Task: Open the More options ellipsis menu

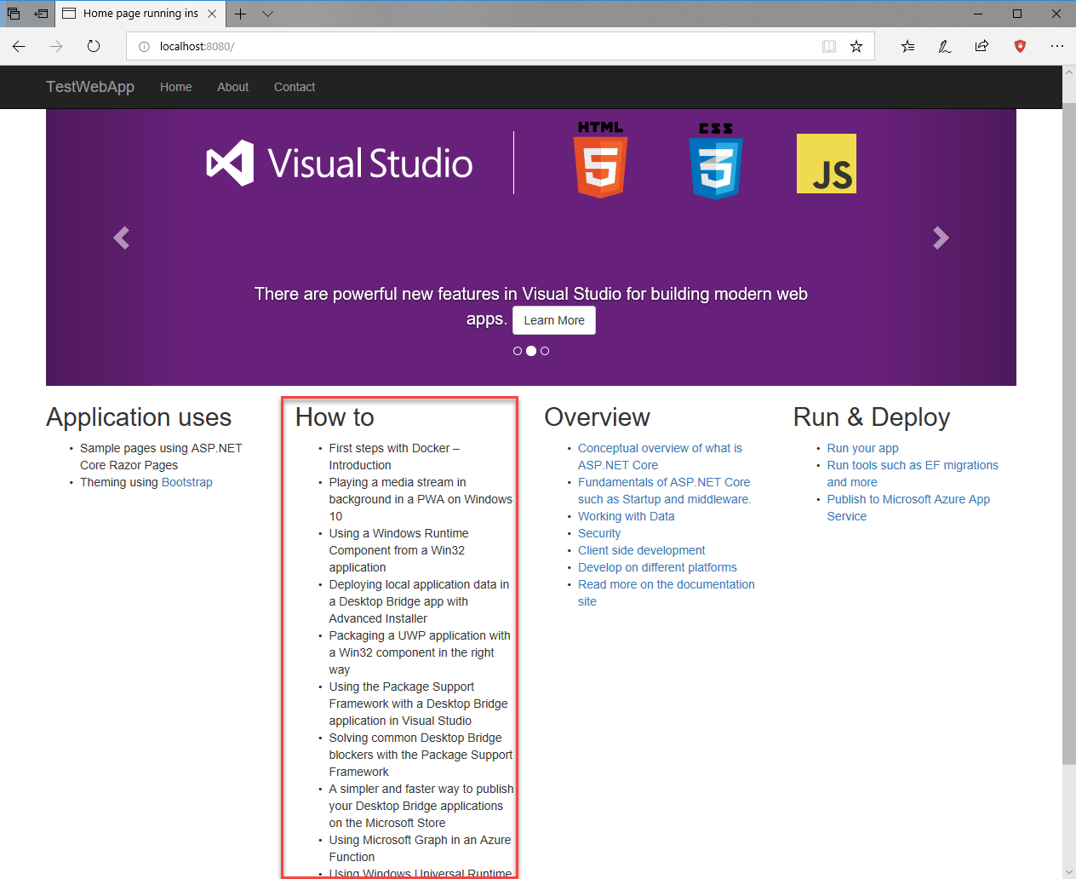Action: click(1057, 46)
